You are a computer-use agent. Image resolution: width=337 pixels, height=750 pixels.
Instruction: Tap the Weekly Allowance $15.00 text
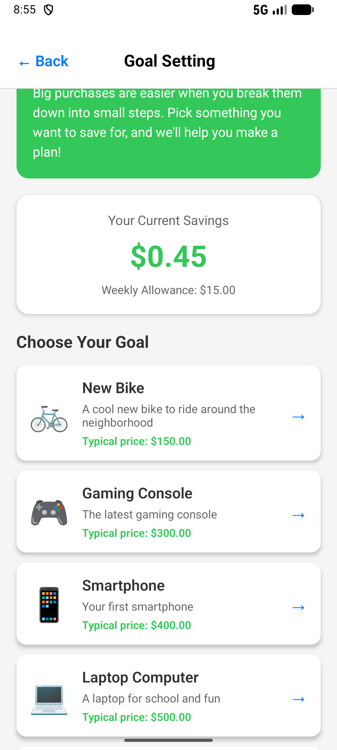click(168, 290)
